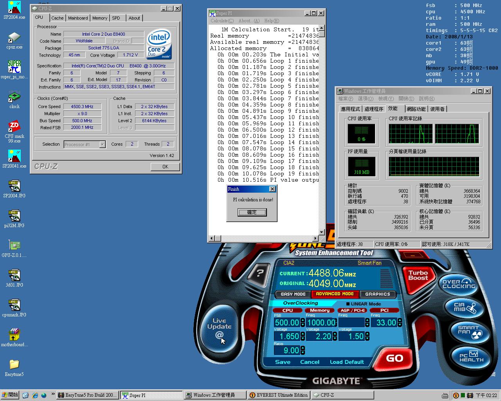Open Processor selection dropdown in CPU-Z
Screen dimensions: 501x401
(x=102, y=145)
